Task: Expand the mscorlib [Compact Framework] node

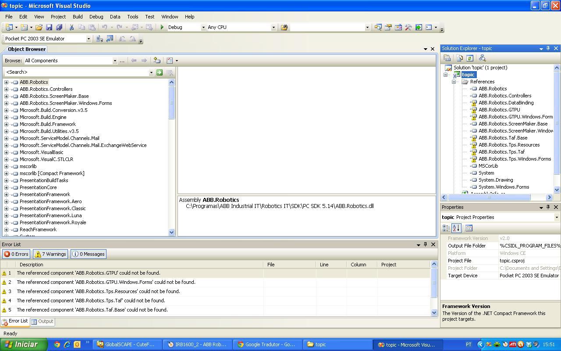Action: 6,173
